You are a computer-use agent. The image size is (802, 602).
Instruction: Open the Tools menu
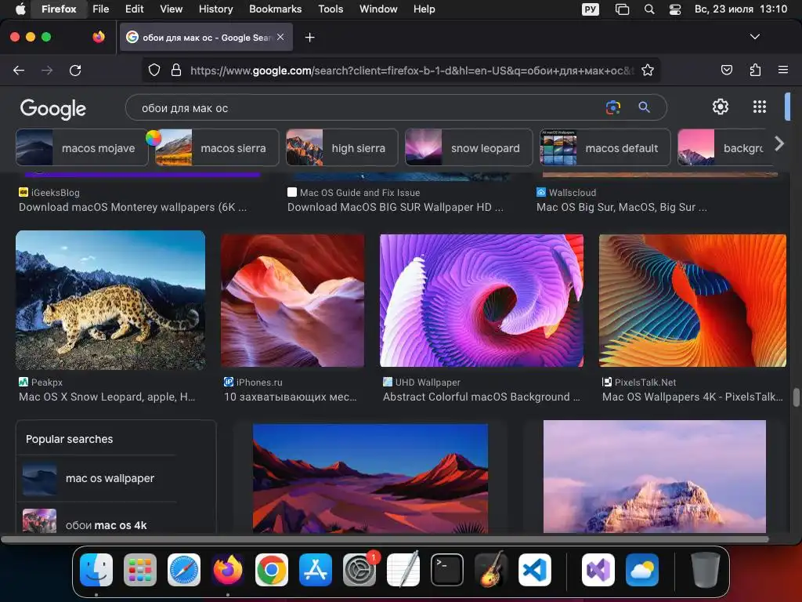click(x=331, y=9)
